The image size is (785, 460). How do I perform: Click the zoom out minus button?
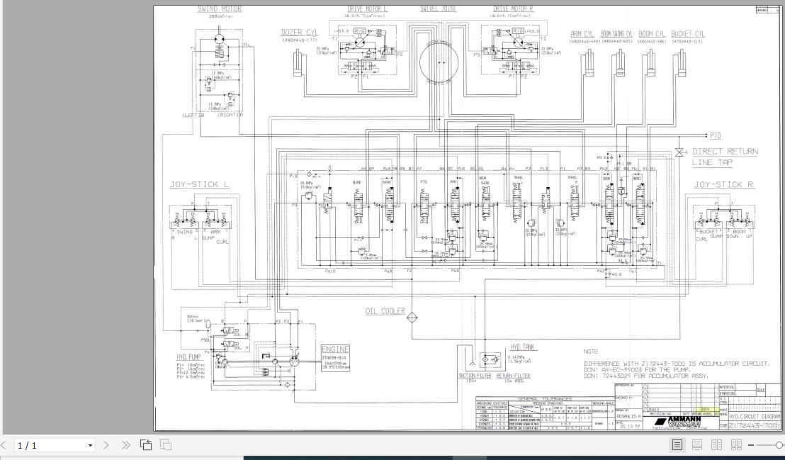[751, 445]
